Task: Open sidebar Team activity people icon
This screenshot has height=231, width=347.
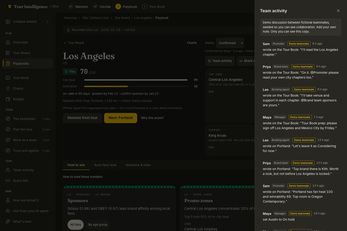Action: point(8,170)
